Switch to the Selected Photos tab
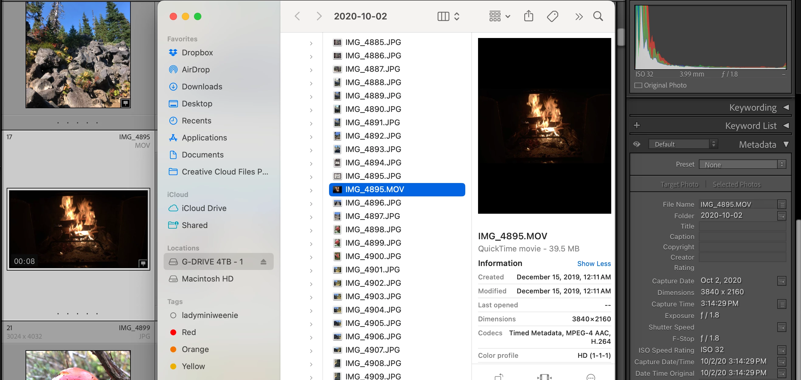801x380 pixels. (x=736, y=185)
